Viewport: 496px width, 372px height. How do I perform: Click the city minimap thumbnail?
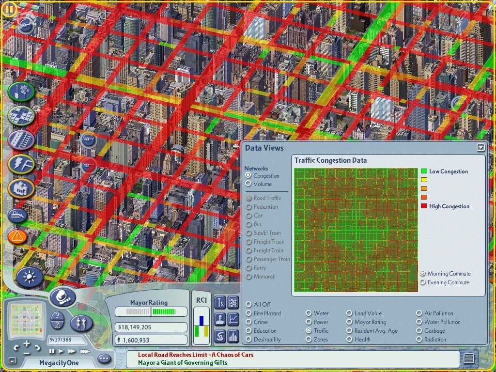pos(27,320)
